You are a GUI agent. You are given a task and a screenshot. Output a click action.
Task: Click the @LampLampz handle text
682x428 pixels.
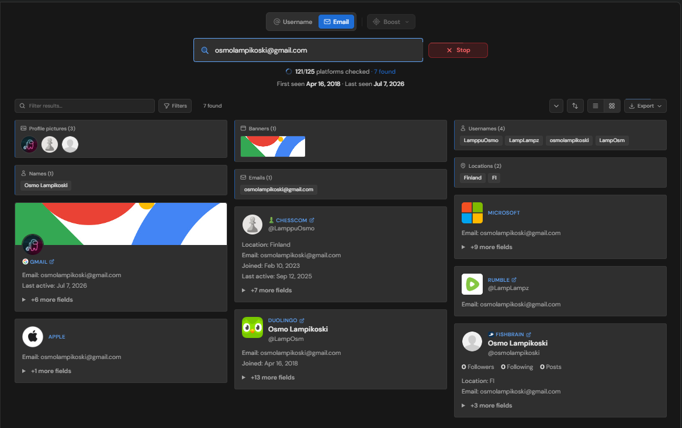tap(508, 288)
